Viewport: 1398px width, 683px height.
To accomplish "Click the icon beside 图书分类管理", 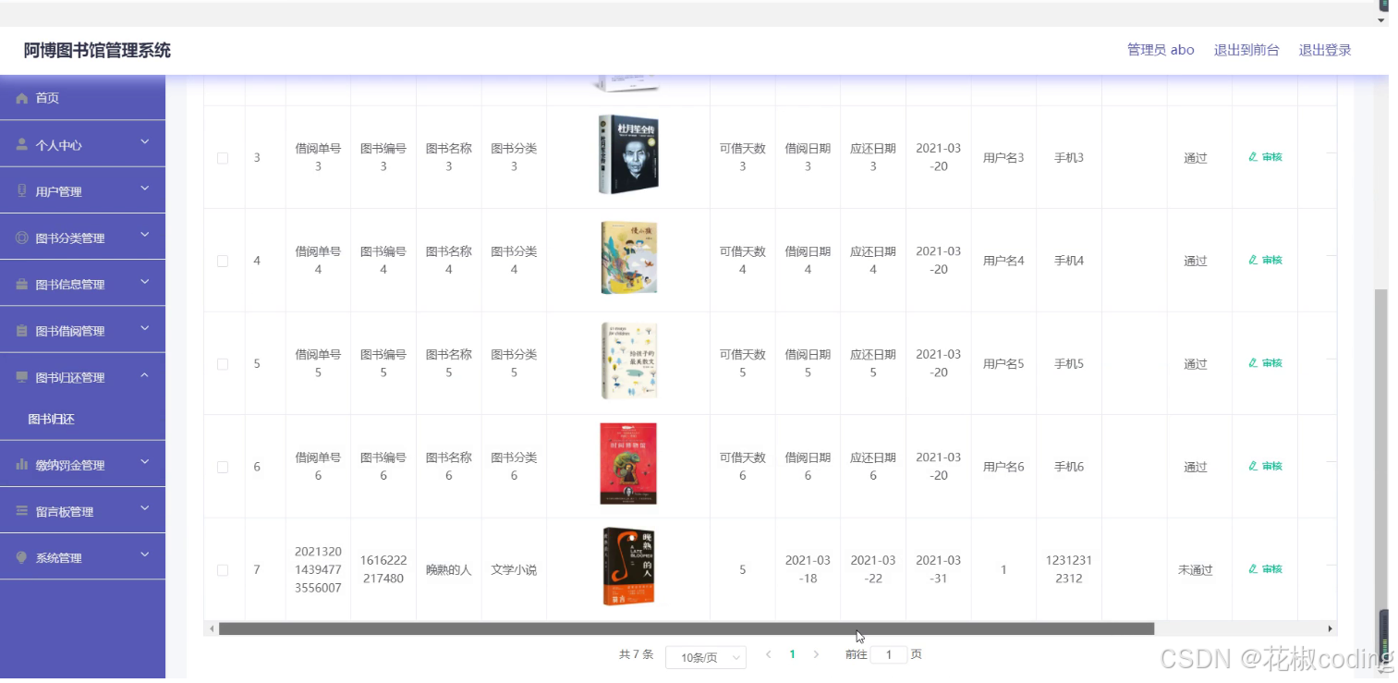I will point(22,238).
